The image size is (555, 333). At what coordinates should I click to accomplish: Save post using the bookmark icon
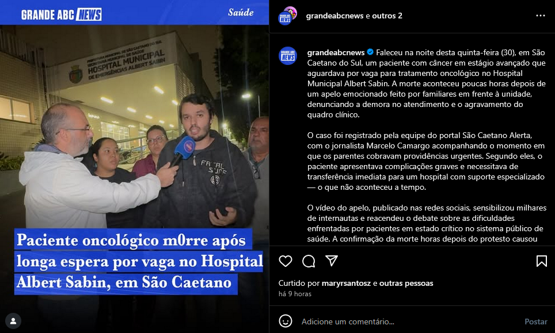pyautogui.click(x=542, y=261)
